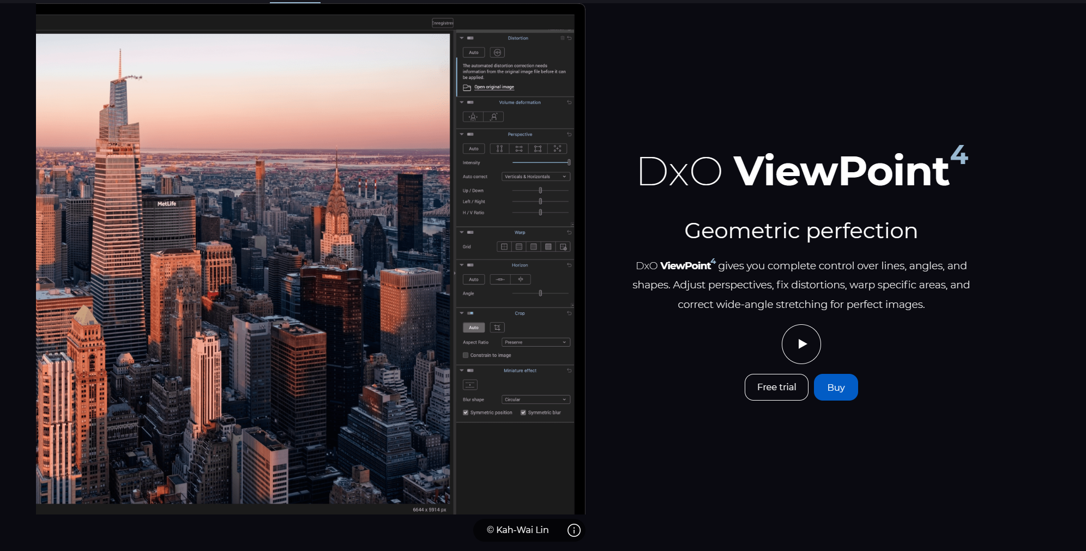Screen dimensions: 1086x551
Task: Toggle the Warp on/off switch
Action: click(470, 233)
